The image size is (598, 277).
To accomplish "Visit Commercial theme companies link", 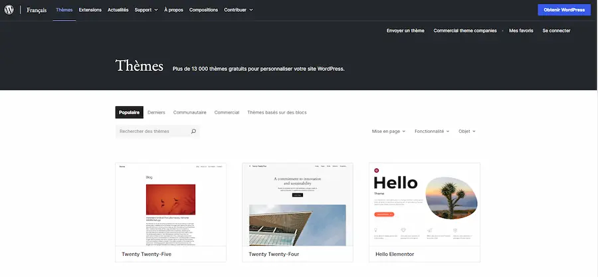I will [465, 31].
